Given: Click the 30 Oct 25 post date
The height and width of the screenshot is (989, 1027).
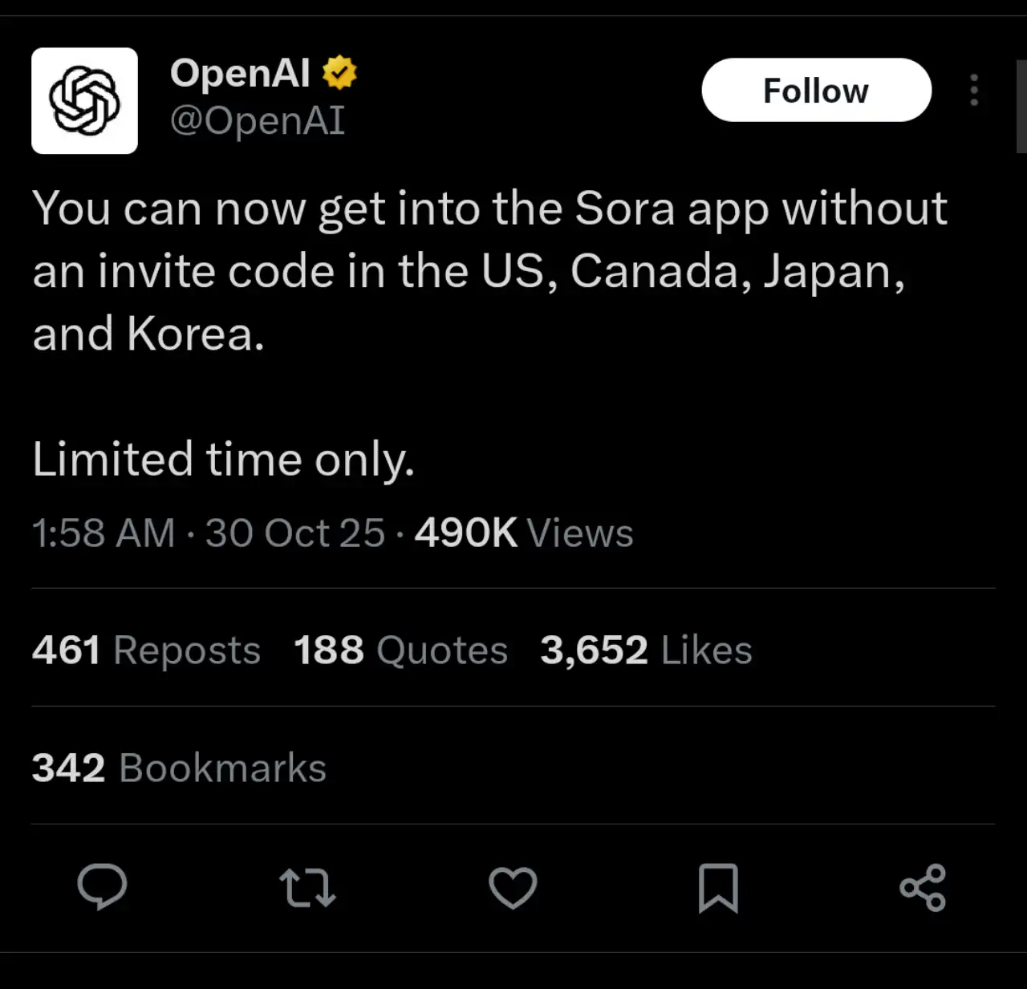Looking at the screenshot, I should (x=294, y=533).
